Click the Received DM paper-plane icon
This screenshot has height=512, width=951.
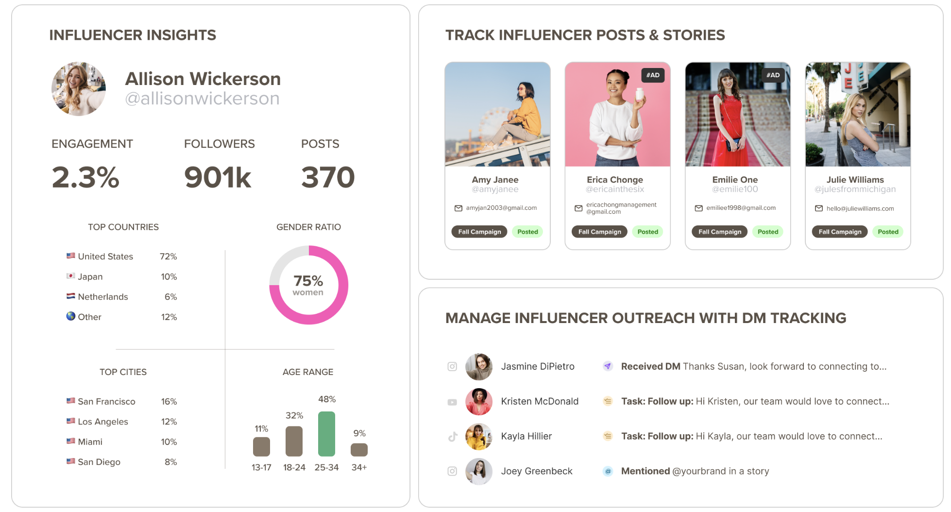608,366
